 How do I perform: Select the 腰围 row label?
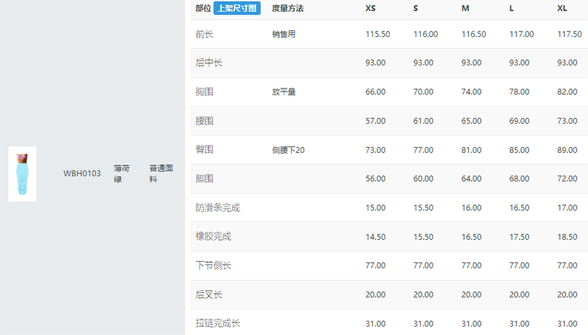[205, 121]
